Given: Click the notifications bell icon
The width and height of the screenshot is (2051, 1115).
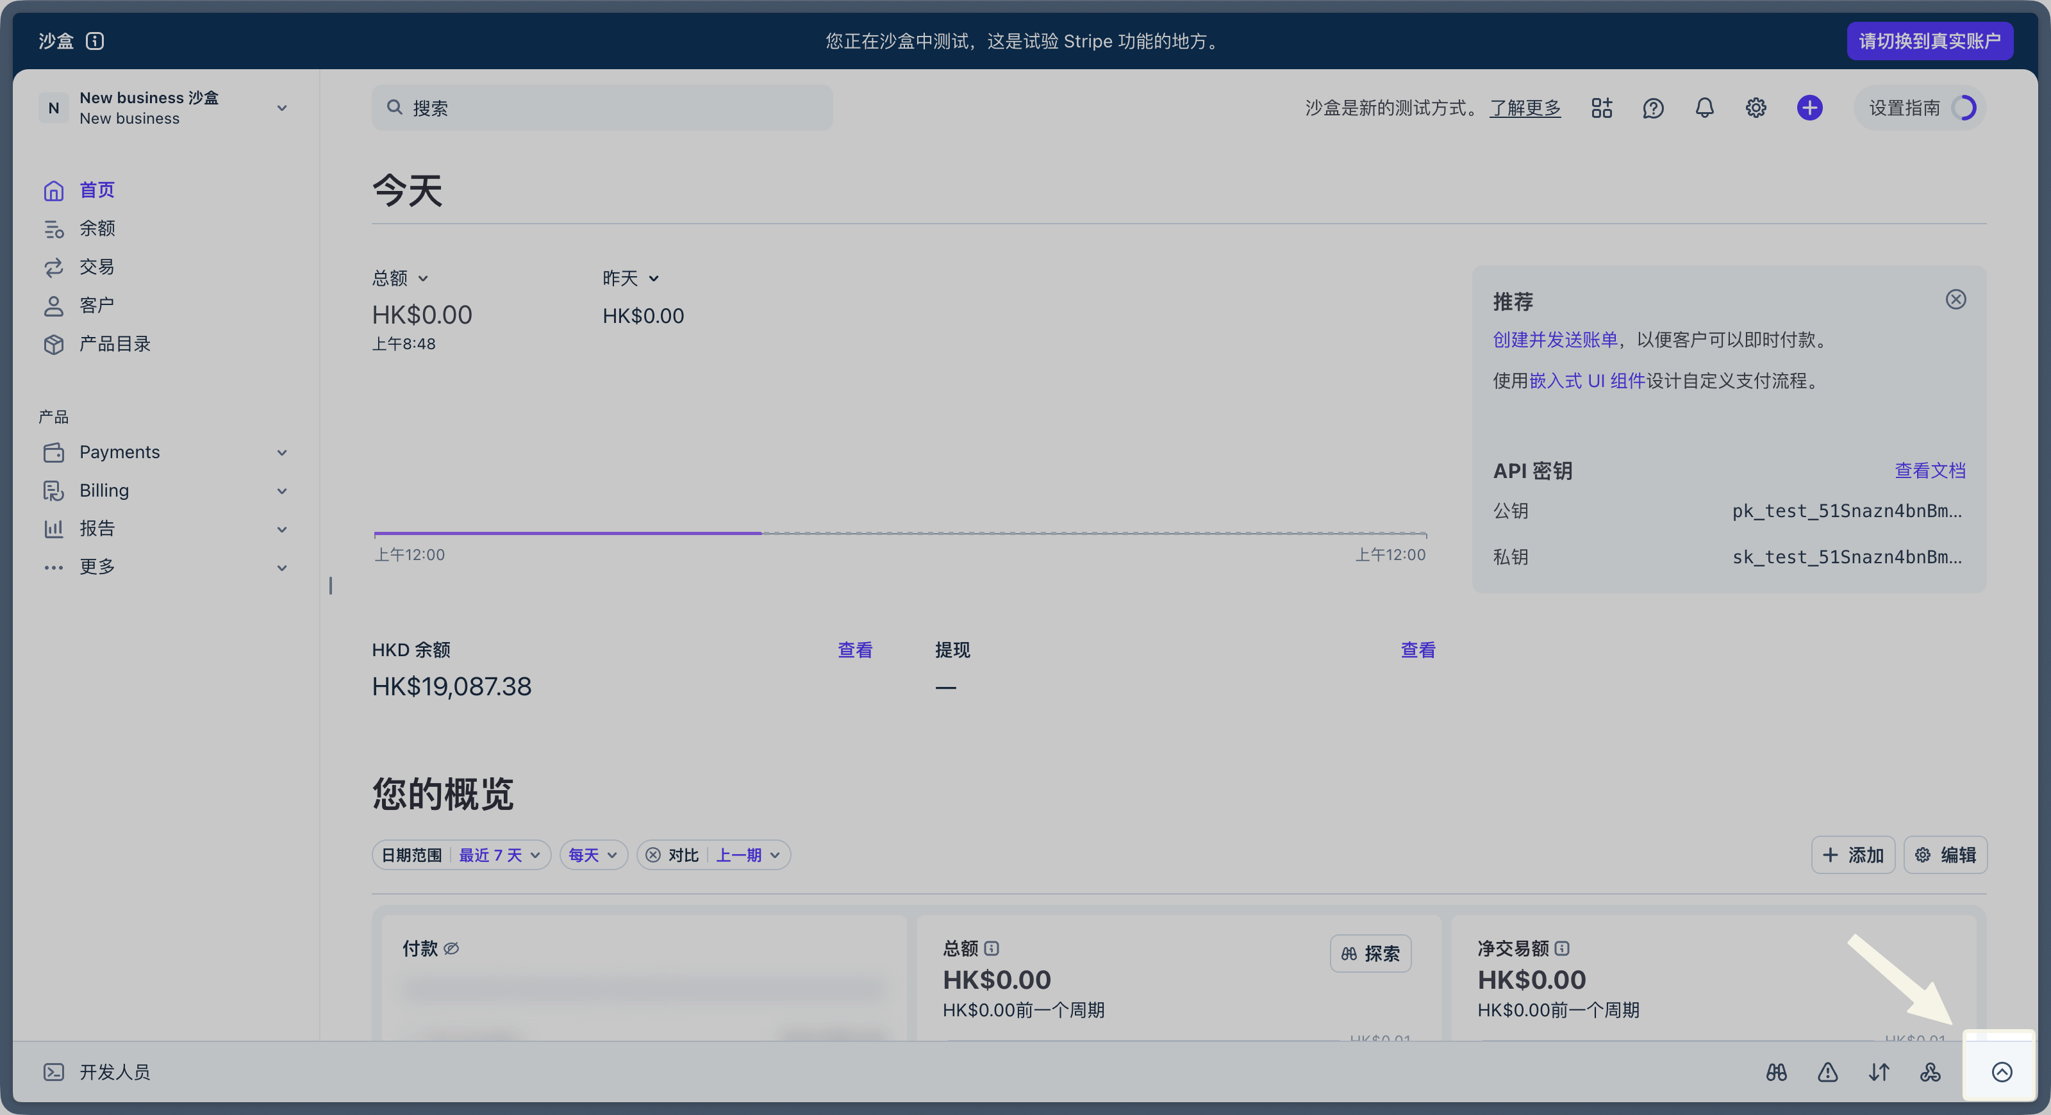Looking at the screenshot, I should [1704, 108].
